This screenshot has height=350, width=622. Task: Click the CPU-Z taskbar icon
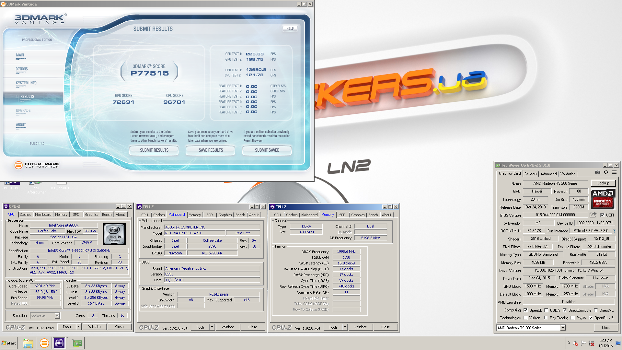pos(59,343)
